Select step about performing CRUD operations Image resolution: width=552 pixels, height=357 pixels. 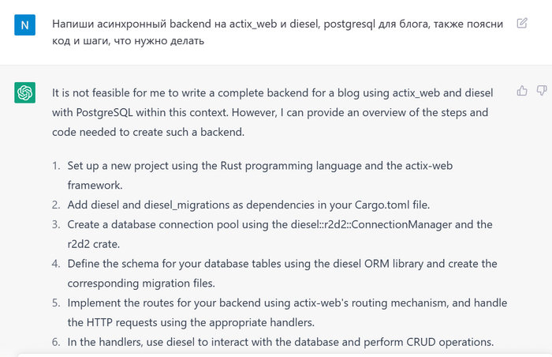click(280, 342)
